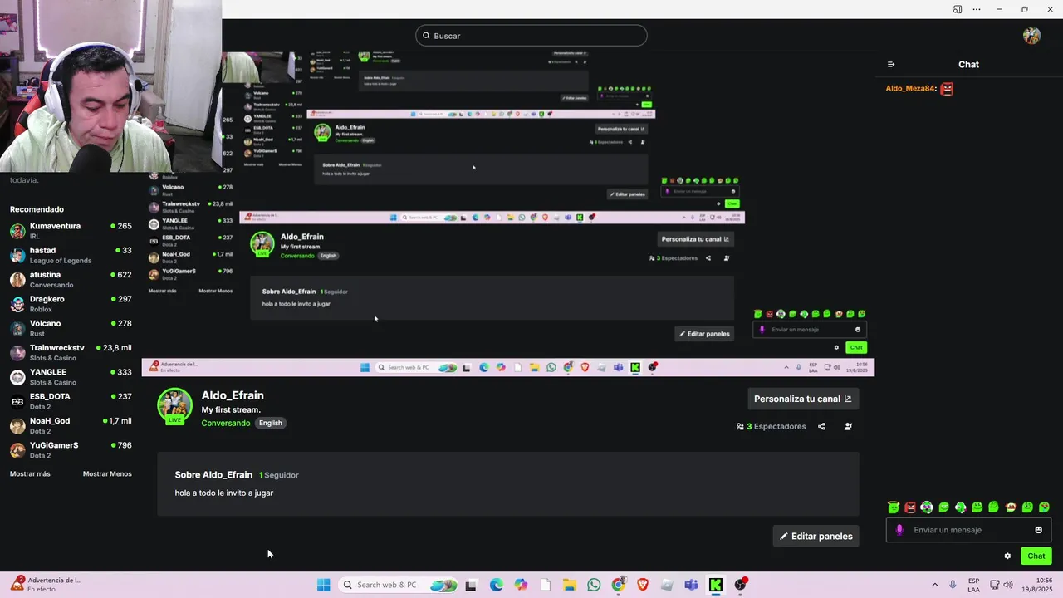Open weather warning widget Advertencia

click(47, 584)
